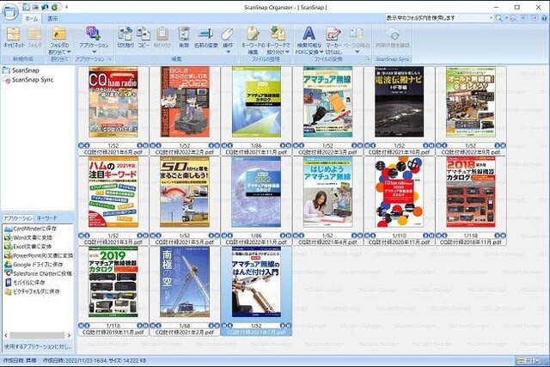Screen dimensions: 550x367
Task: Convert to searchable PDF (検索可能なPDFに変換)
Action: [309, 40]
